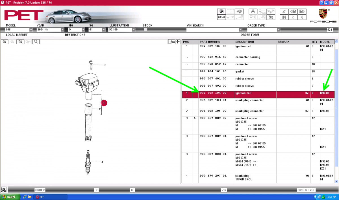This screenshot has height=200, width=339.
Task: Click the binoculars search icon
Action: coord(240,12)
